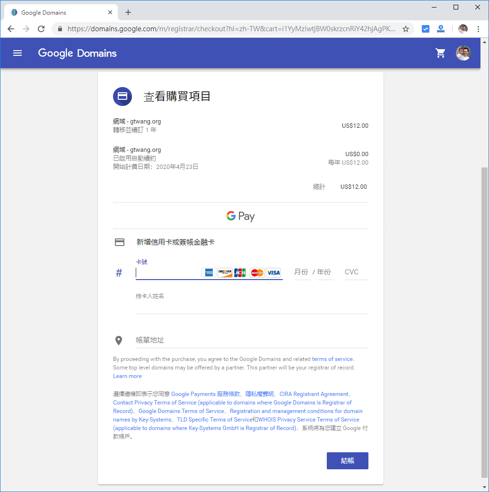Open the shopping cart
Viewport: 489px width, 492px height.
click(441, 53)
